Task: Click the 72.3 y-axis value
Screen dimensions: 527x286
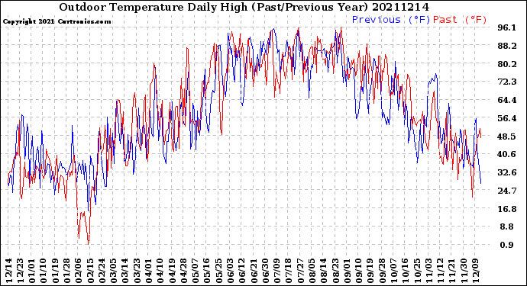Action: pos(507,82)
